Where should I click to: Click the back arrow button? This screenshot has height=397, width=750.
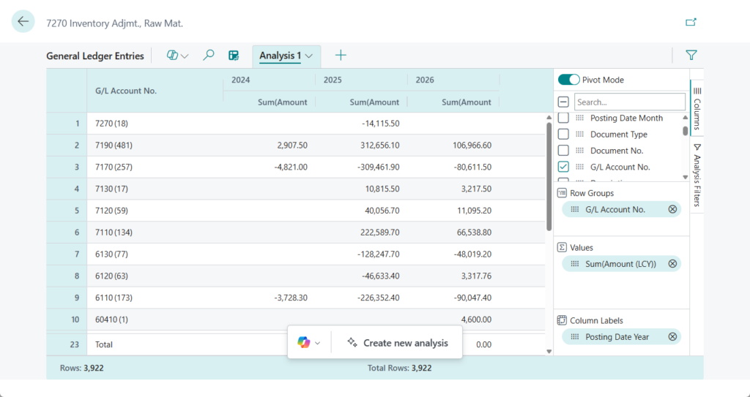click(x=23, y=22)
